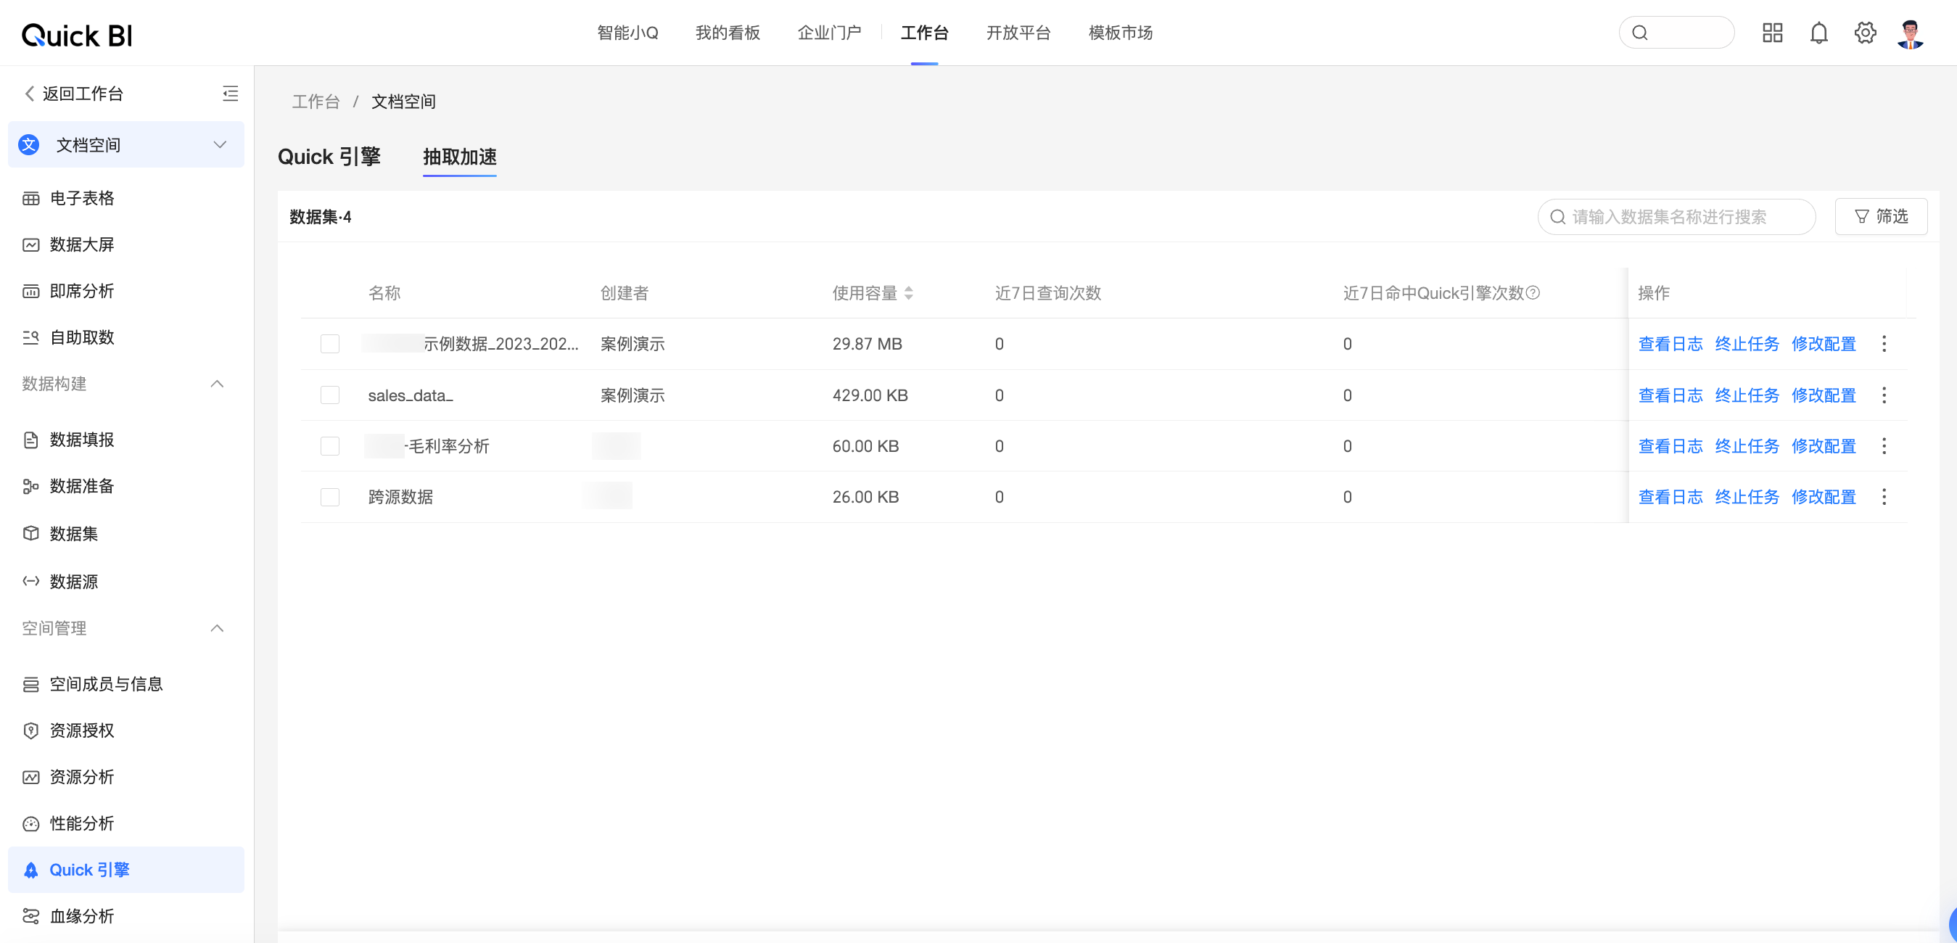Open 数据大屏 in the sidebar
This screenshot has height=943, width=1957.
click(126, 244)
